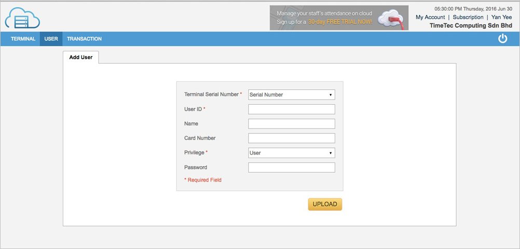Click the Password input field
This screenshot has width=520, height=249.
point(292,168)
